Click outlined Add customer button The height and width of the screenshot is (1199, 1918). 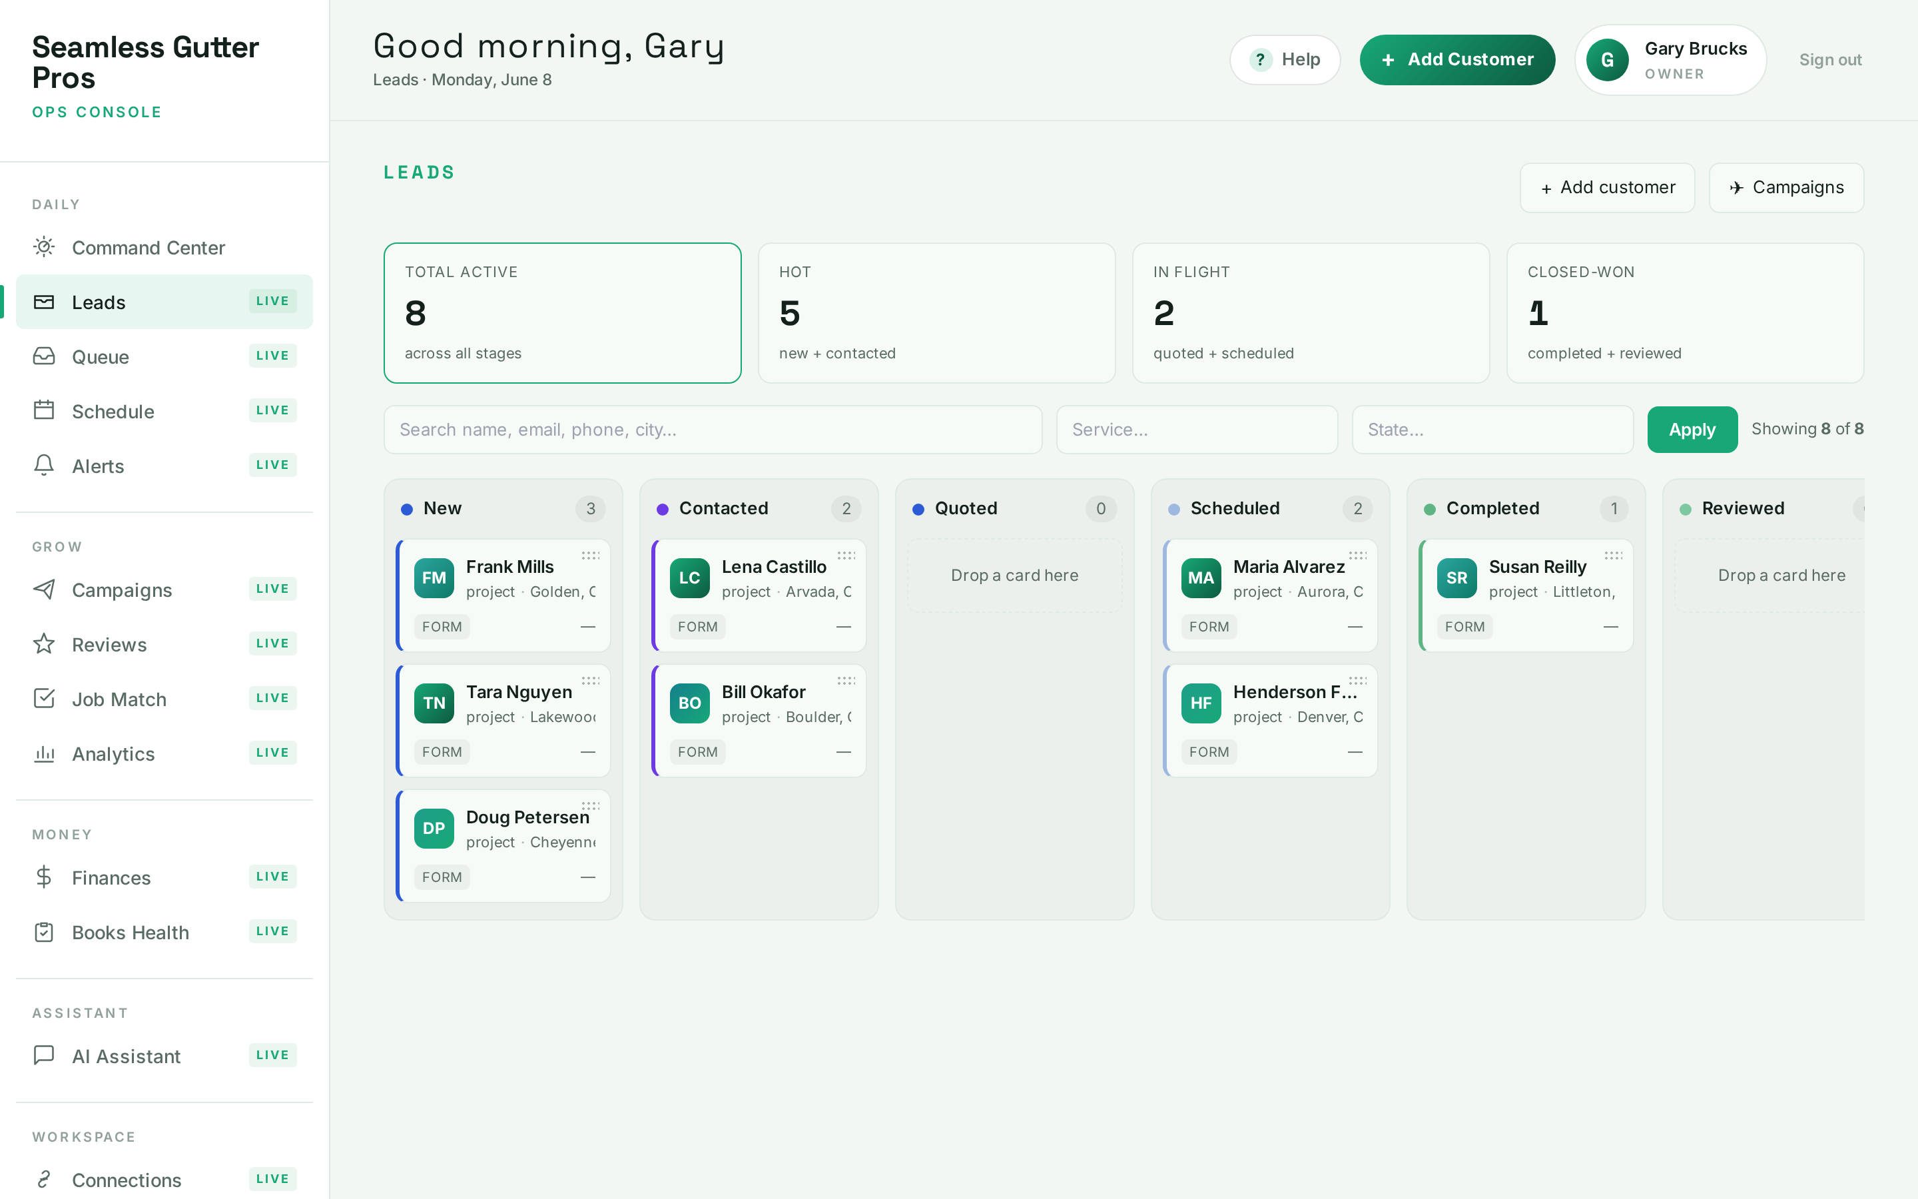point(1606,188)
